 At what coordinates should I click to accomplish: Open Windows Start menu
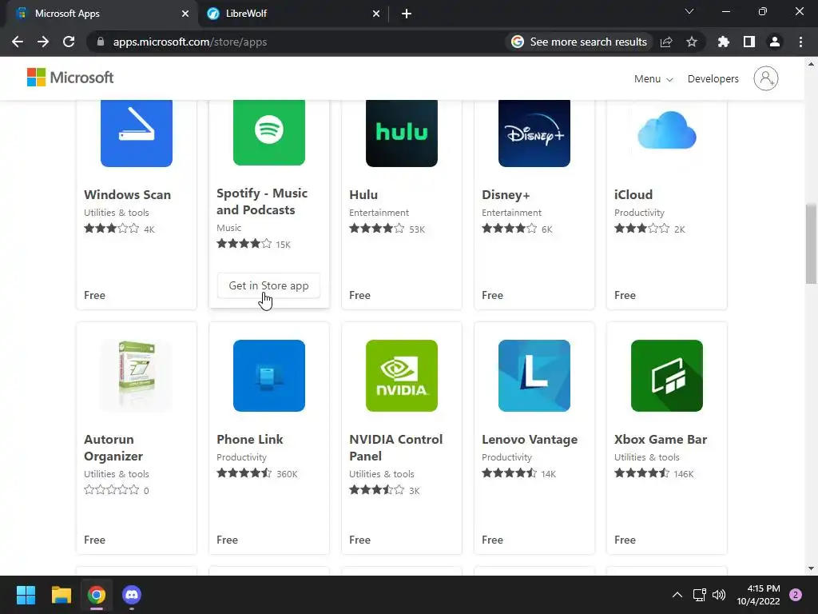[26, 595]
